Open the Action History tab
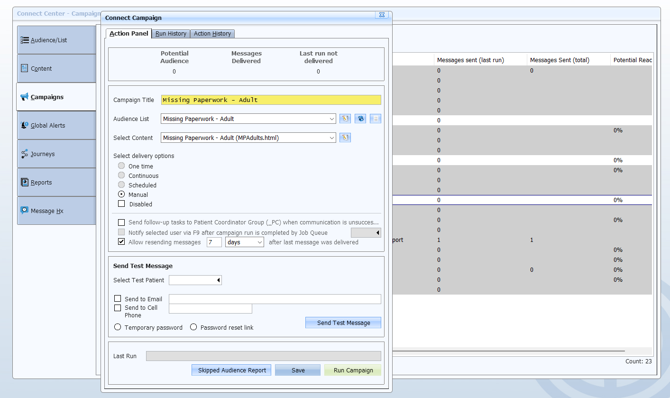 [212, 33]
